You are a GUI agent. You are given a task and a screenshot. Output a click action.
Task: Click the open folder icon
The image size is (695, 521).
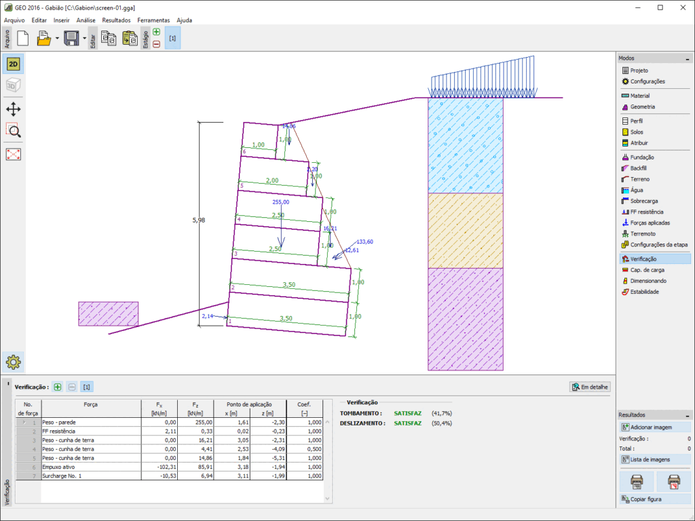(x=43, y=39)
